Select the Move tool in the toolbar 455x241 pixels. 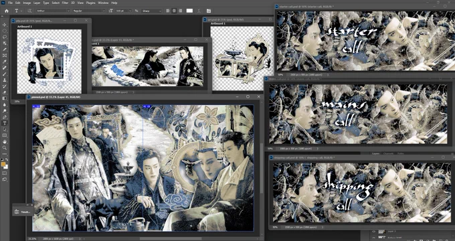[x=5, y=25]
